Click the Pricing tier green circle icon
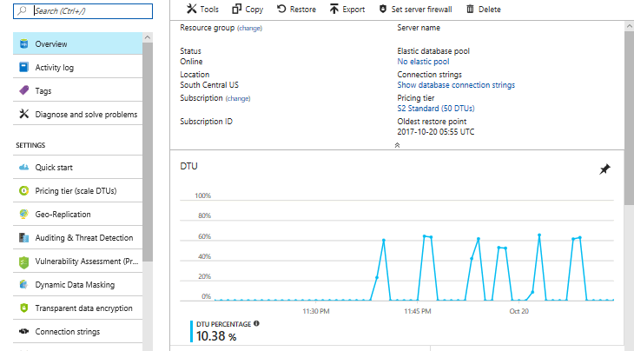634x351 pixels. pos(23,190)
